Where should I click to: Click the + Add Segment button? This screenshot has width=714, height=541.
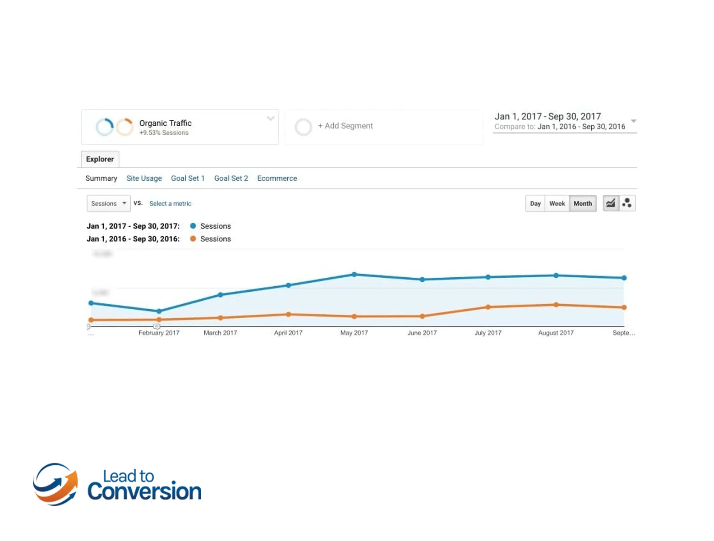pos(345,126)
